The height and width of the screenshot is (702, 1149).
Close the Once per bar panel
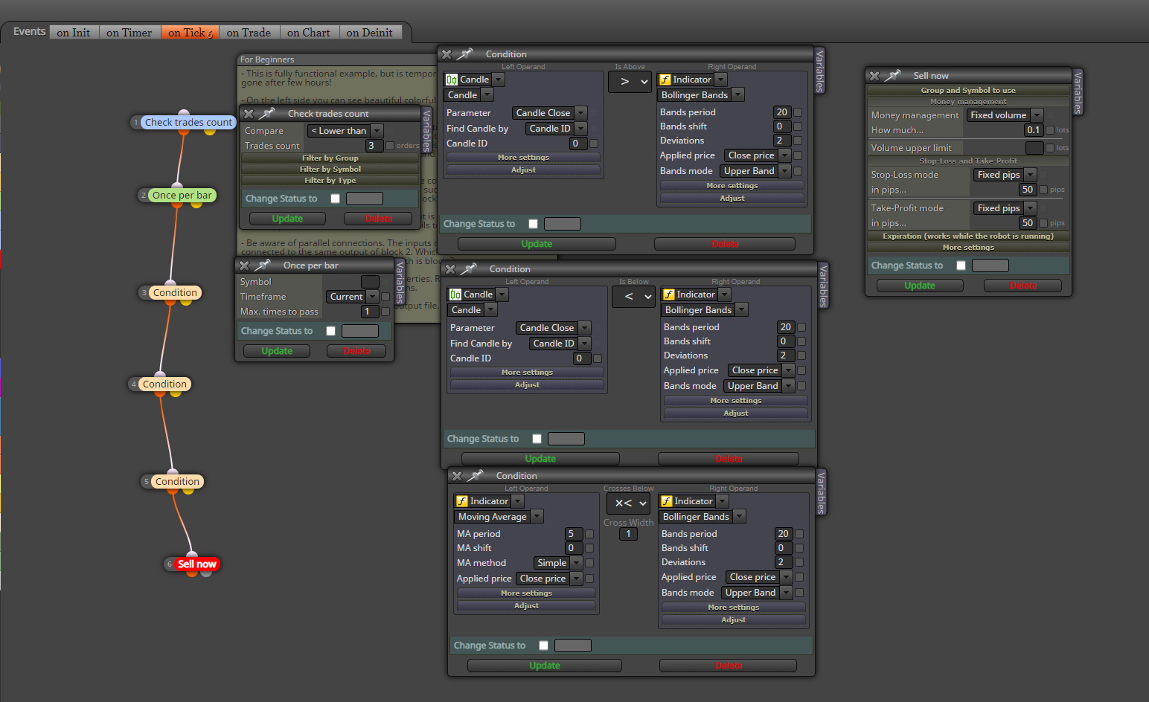(x=244, y=265)
